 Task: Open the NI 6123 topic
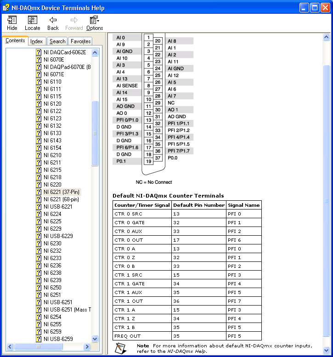pos(52,119)
